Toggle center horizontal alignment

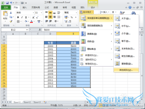click(50, 17)
